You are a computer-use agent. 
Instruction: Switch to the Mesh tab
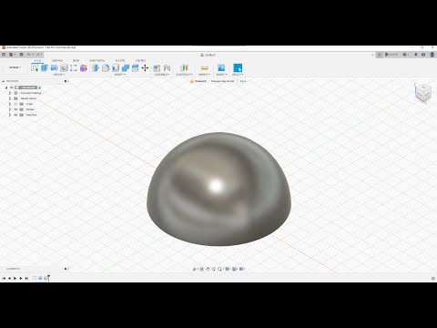[76, 60]
